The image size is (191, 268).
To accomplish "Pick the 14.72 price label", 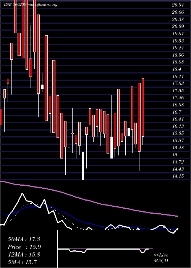I will (178, 162).
